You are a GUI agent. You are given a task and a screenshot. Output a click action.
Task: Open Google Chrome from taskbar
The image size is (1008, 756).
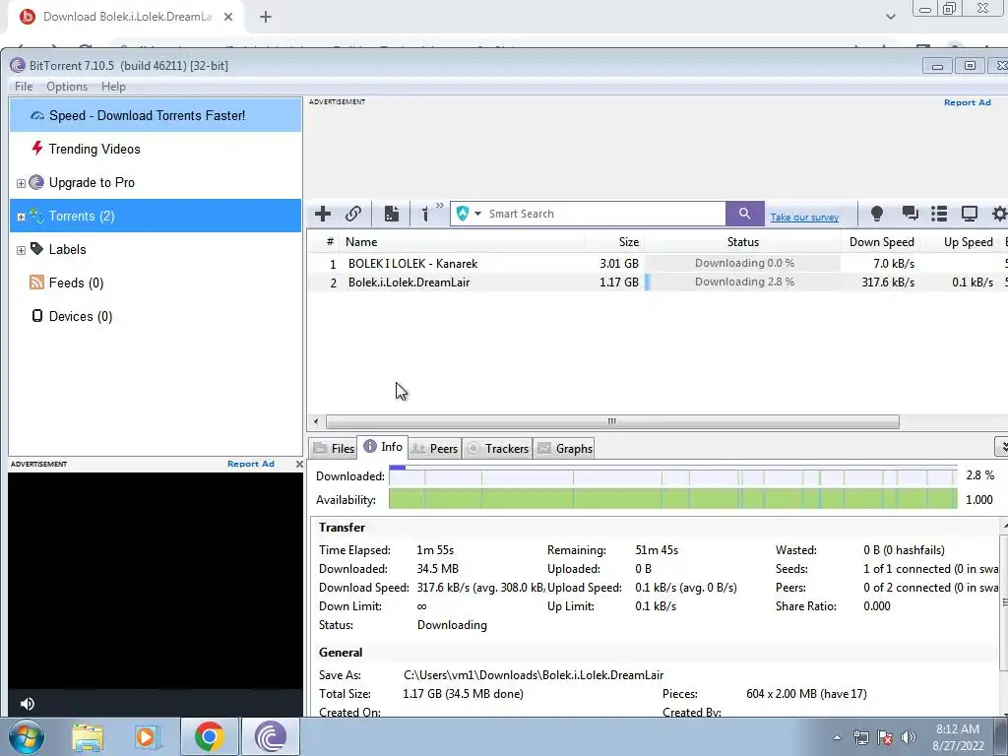click(x=209, y=736)
